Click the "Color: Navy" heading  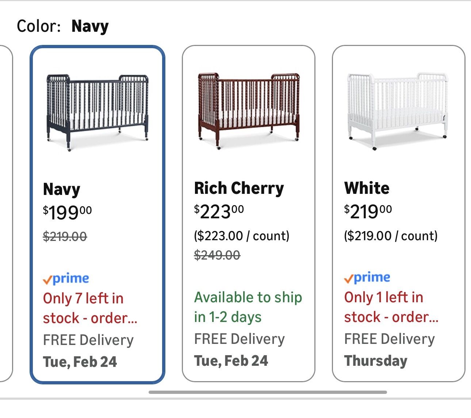click(63, 26)
